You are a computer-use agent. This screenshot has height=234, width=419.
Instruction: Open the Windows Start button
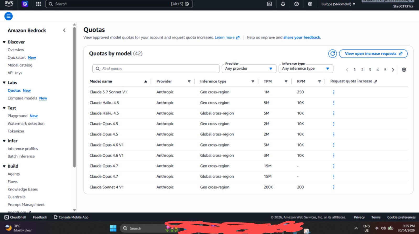click(x=113, y=228)
